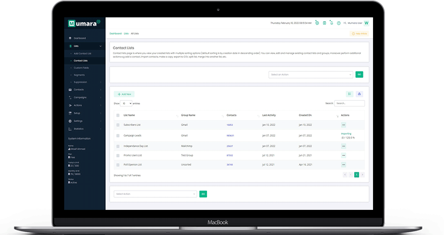Screen dimensions: 444x235
Task: Open the Show entries count dropdown
Action: click(x=126, y=103)
